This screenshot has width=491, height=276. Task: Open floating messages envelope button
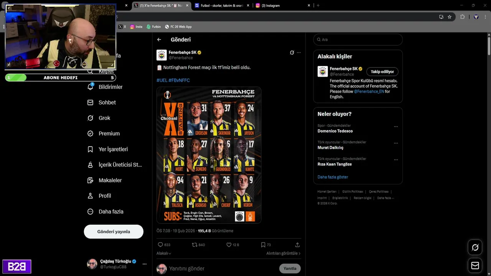point(475,266)
